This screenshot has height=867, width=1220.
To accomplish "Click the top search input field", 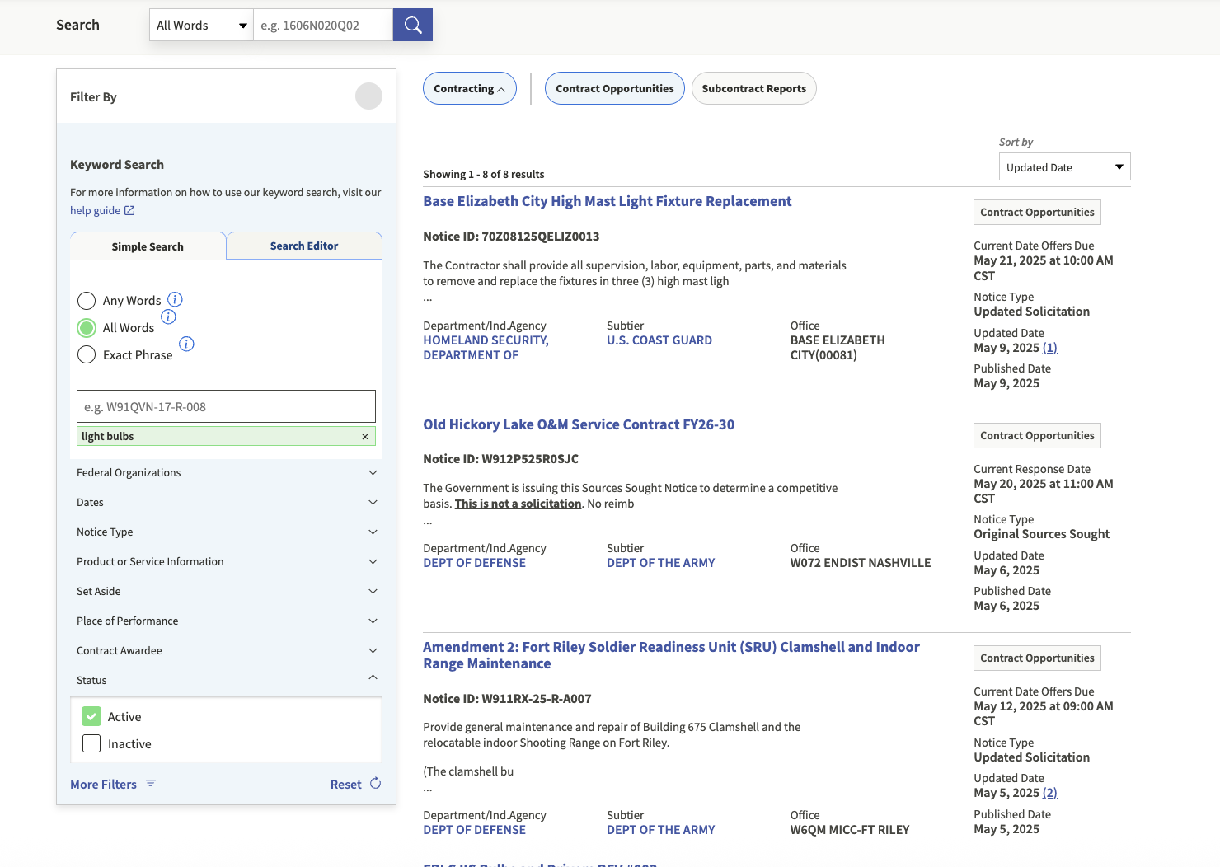I will pyautogui.click(x=323, y=25).
